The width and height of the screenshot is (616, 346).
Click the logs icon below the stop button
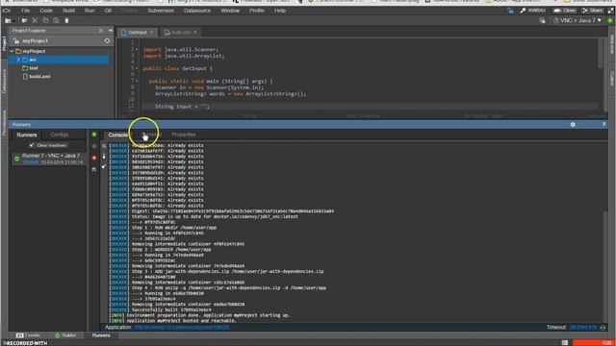pyautogui.click(x=94, y=169)
